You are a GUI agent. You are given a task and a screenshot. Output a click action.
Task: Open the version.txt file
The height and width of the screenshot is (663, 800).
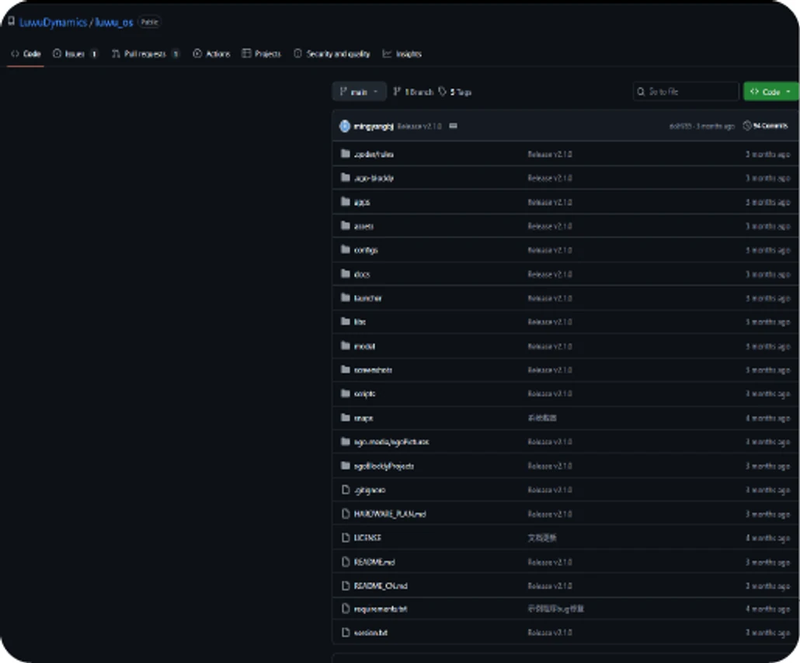370,633
